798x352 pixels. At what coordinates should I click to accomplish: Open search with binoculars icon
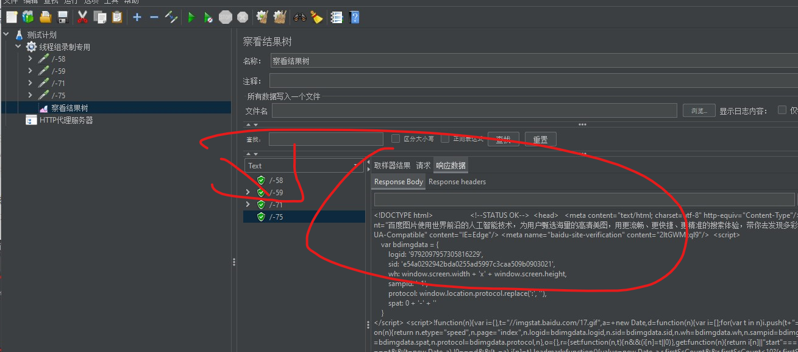(x=299, y=18)
